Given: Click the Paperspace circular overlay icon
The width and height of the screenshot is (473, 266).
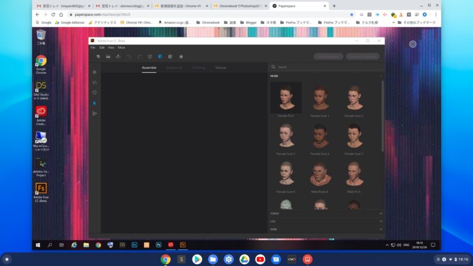Looking at the screenshot, I should (413, 44).
